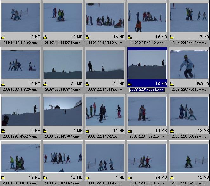The width and height of the screenshot is (210, 186).
Task: Select thumbnail of 20081220145952.wmv
Action: coord(147,111)
